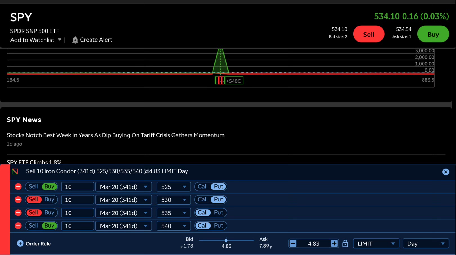456x255 pixels.
Task: Add an Order Rule with plus icon
Action: (x=20, y=243)
